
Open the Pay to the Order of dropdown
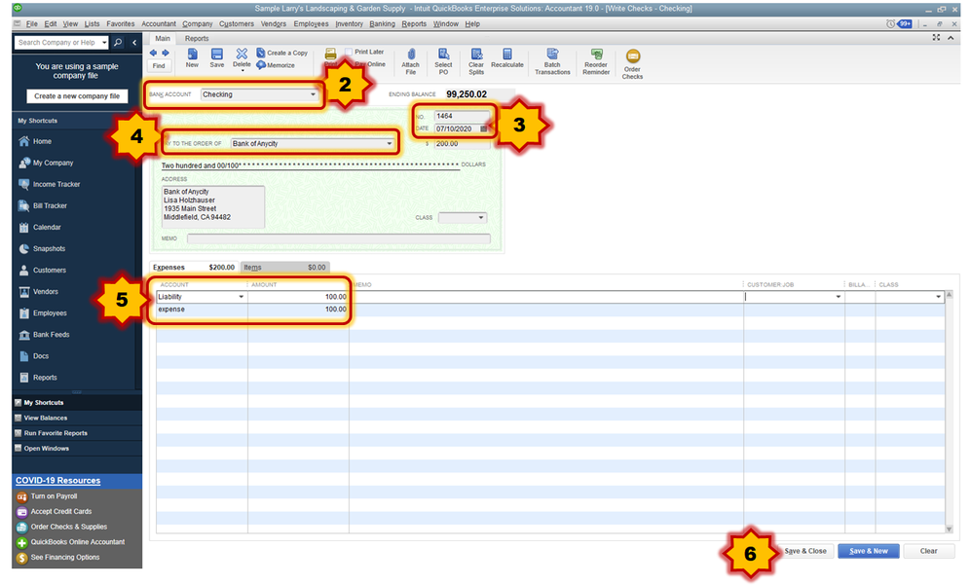[x=390, y=144]
